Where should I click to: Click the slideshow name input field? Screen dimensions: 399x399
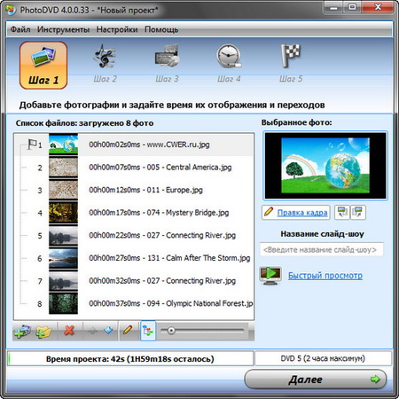pyautogui.click(x=322, y=249)
